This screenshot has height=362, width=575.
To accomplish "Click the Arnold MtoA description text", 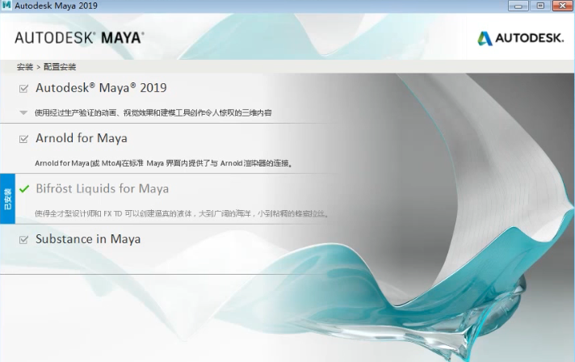I will pos(164,163).
